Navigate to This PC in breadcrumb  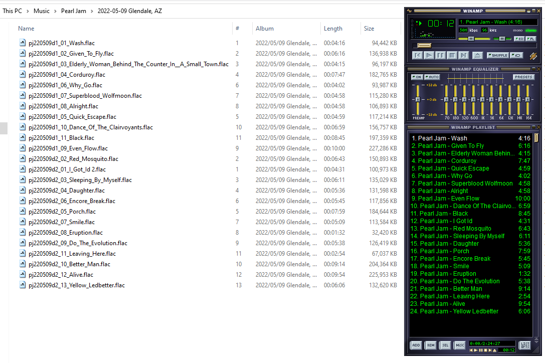tap(12, 11)
